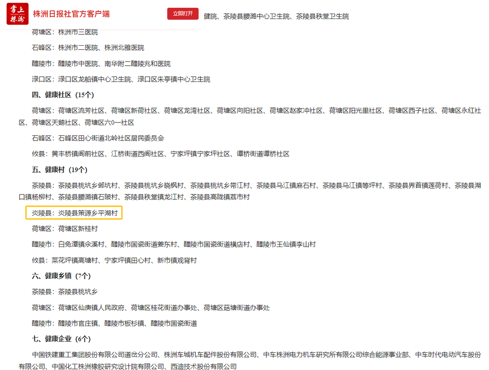Click the 荷塘区新桂村 text
Screen dimensions: 489x370
pyautogui.click(x=78, y=228)
